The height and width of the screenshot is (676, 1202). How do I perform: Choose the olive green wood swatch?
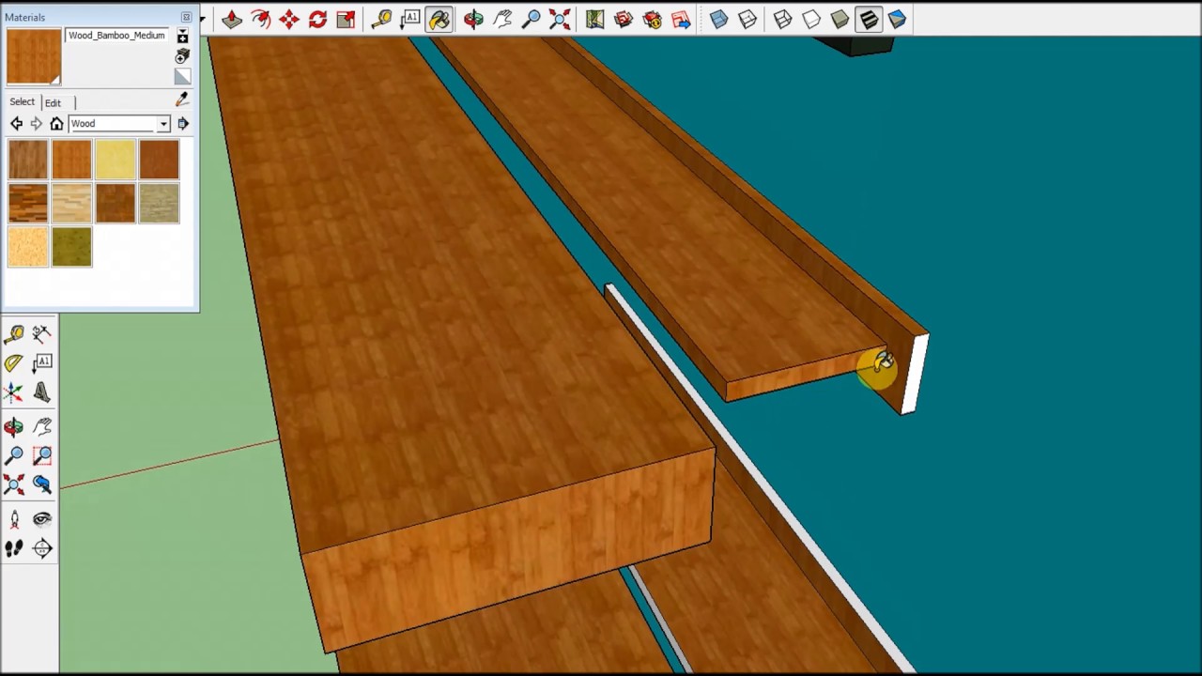tap(71, 247)
